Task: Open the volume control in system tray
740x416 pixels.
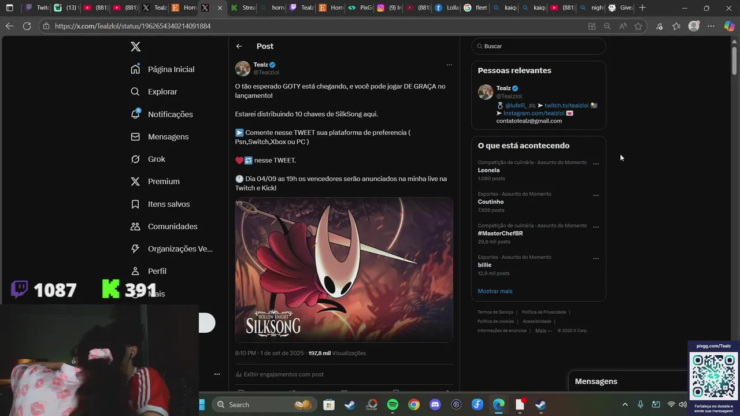Action: click(x=683, y=404)
